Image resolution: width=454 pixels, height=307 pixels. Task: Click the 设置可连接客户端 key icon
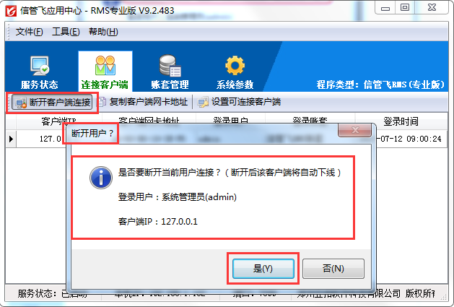203,102
